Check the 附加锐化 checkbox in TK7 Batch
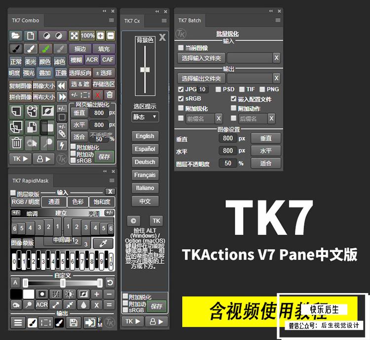Viewport: 370px width, 340px height. pos(181,108)
